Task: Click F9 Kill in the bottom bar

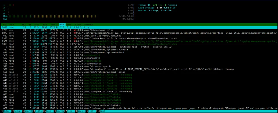Action: (91, 111)
